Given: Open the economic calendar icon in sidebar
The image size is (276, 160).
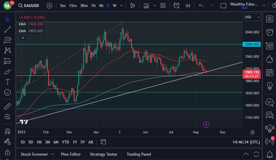Looking at the screenshot, I should pos(270,72).
